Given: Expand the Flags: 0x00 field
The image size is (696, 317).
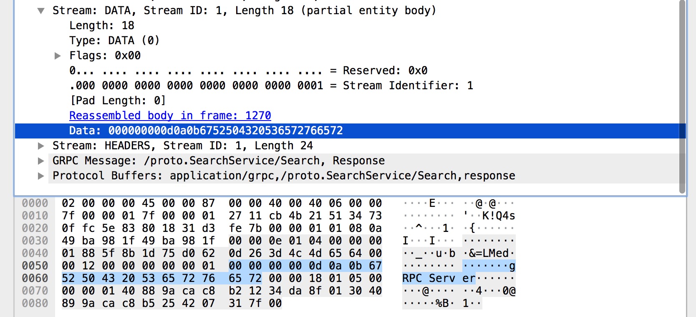Looking at the screenshot, I should pyautogui.click(x=58, y=56).
